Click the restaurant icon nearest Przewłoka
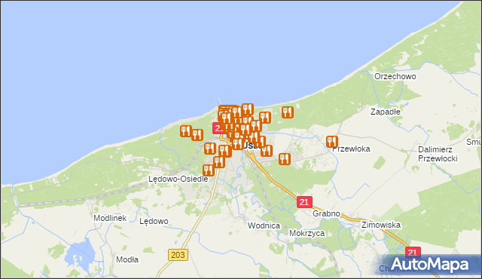Screen dimensions: 482x279 tap(331, 142)
